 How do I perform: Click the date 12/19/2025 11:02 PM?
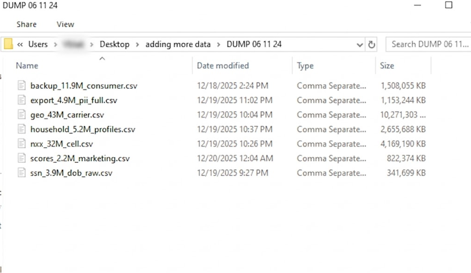(235, 100)
